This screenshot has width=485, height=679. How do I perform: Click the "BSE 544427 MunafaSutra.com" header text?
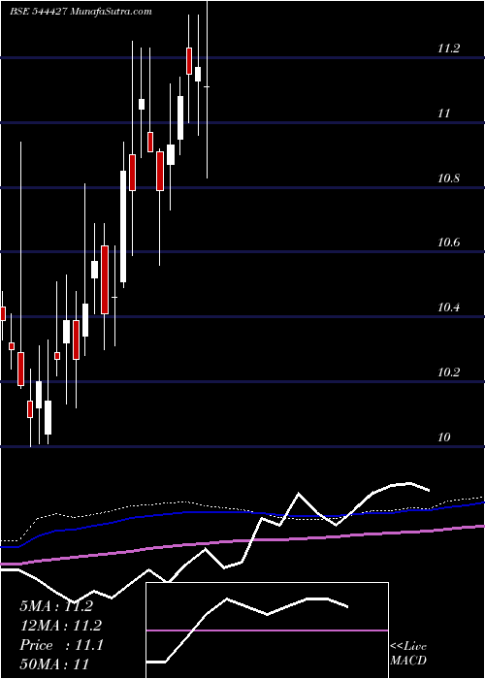pyautogui.click(x=81, y=12)
